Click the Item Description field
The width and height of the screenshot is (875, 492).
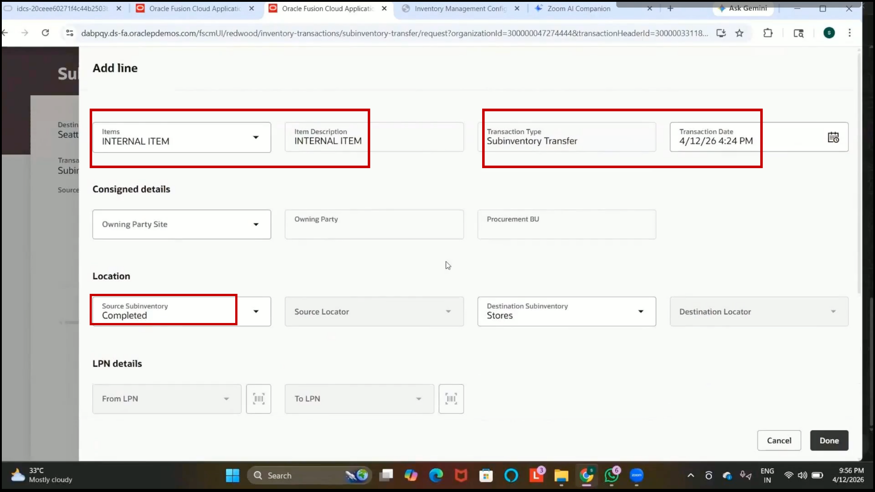click(374, 137)
